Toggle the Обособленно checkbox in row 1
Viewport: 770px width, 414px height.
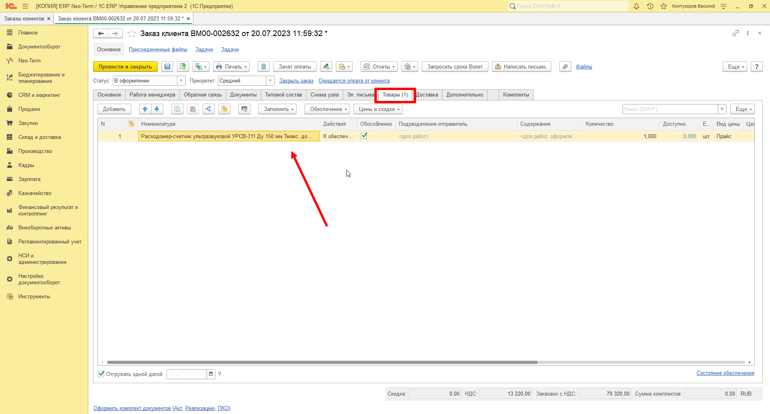[364, 136]
